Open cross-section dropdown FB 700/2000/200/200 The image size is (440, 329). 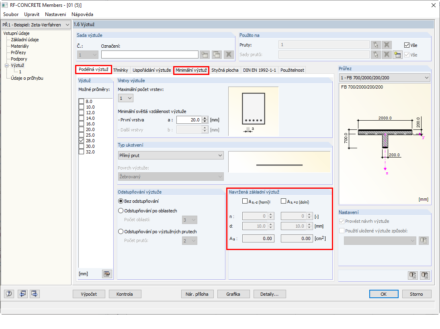pyautogui.click(x=385, y=77)
